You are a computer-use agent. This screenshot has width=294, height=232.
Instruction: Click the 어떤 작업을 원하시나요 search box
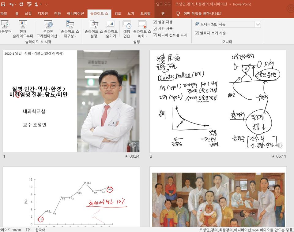[202, 13]
